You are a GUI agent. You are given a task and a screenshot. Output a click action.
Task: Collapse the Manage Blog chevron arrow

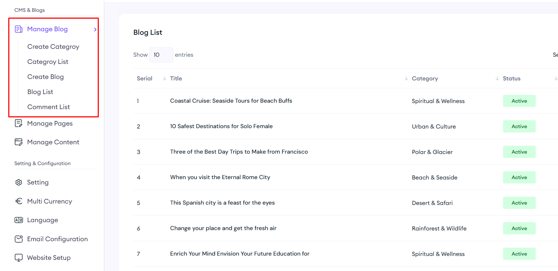pyautogui.click(x=95, y=29)
